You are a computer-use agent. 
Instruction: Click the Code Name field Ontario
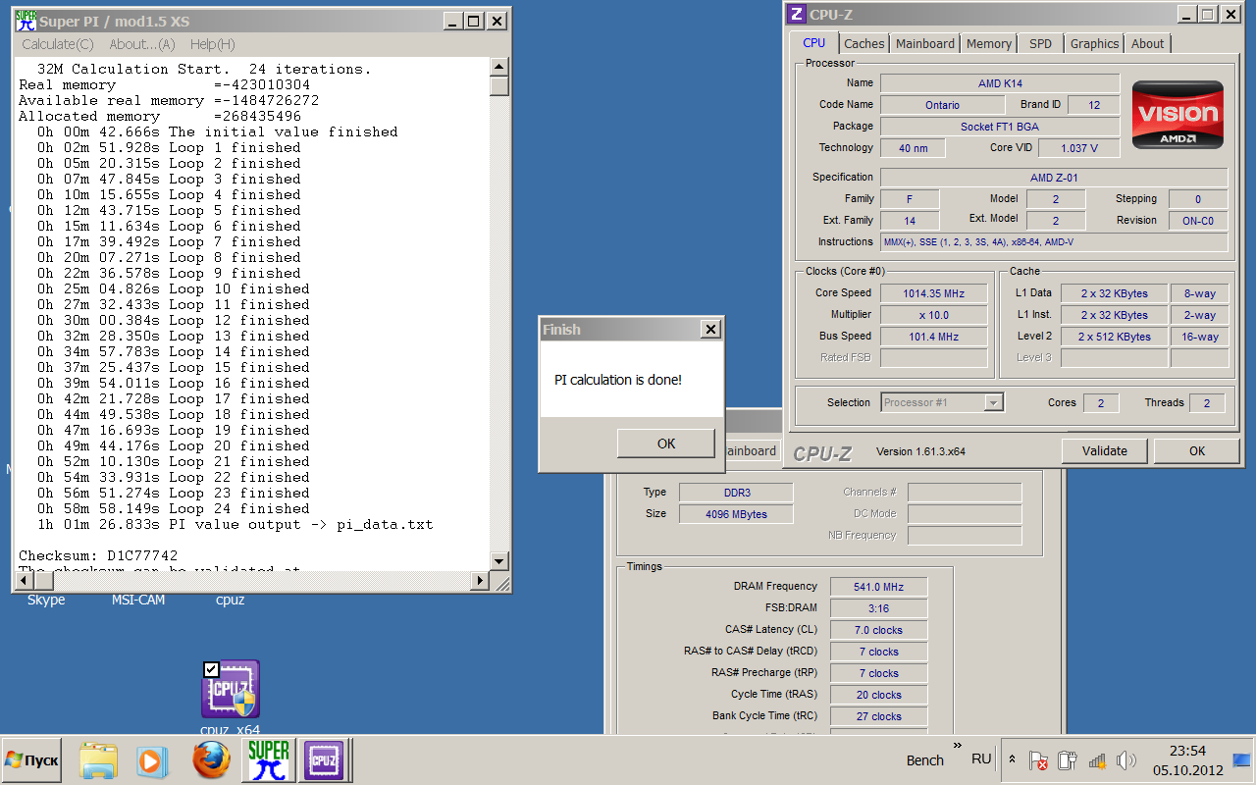click(x=942, y=105)
